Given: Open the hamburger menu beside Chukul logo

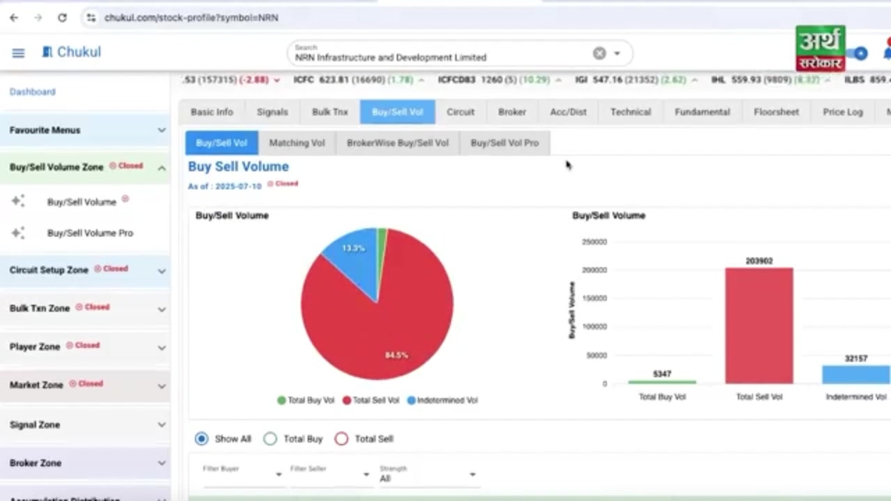Looking at the screenshot, I should [18, 53].
